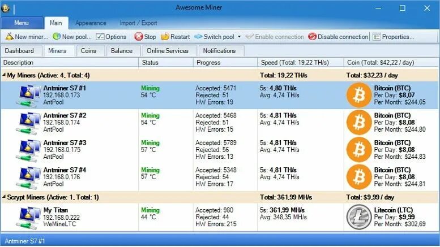Sort by the Speed column header
The image size is (440, 247).
pyautogui.click(x=301, y=62)
